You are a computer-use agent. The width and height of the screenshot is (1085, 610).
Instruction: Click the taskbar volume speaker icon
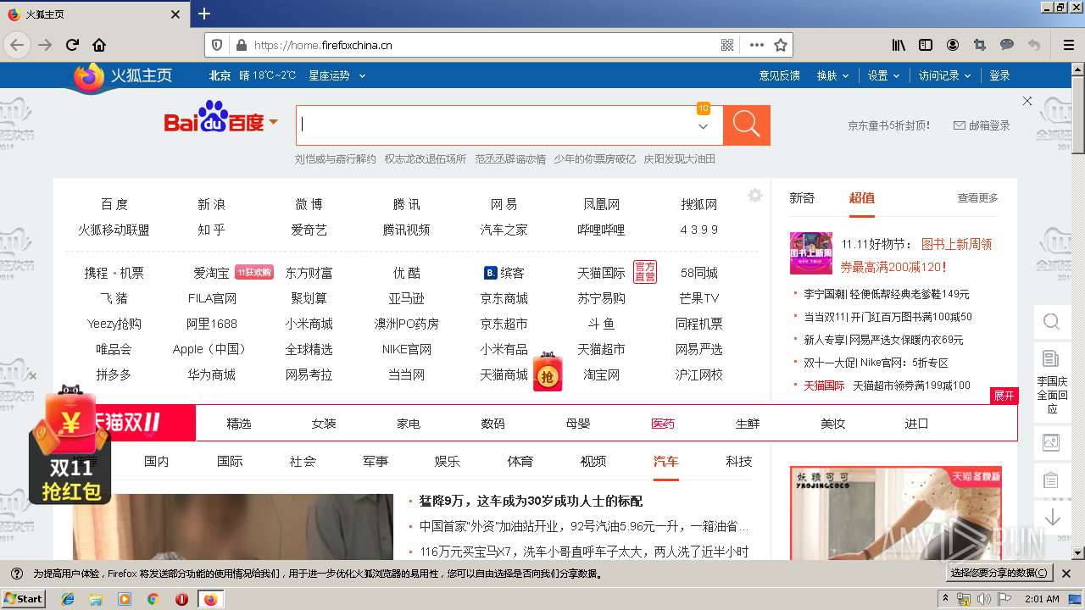click(x=983, y=599)
